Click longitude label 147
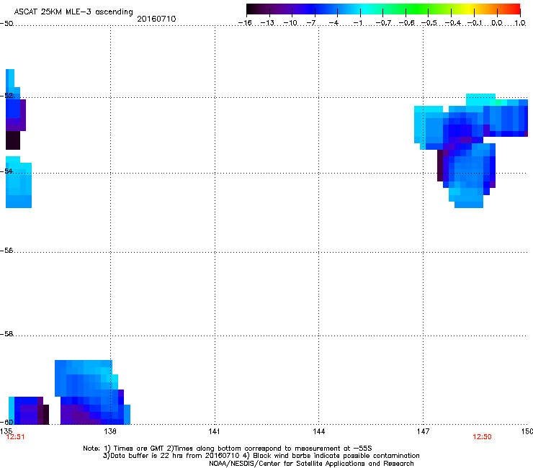Image resolution: width=533 pixels, height=468 pixels. click(x=423, y=431)
